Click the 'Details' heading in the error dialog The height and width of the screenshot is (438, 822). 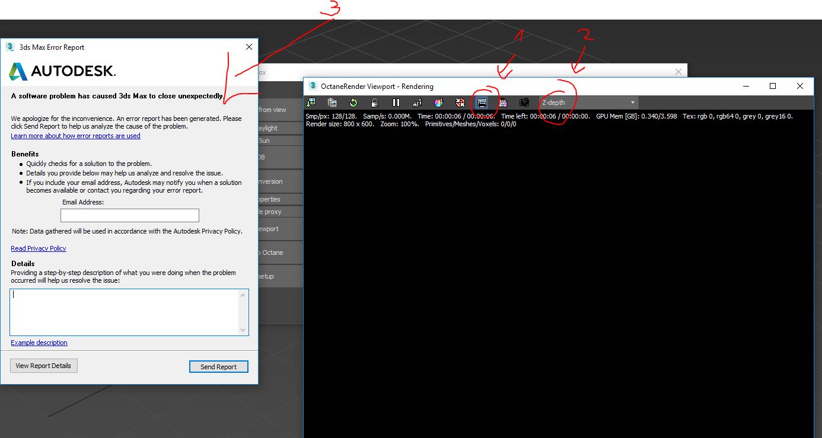(23, 264)
